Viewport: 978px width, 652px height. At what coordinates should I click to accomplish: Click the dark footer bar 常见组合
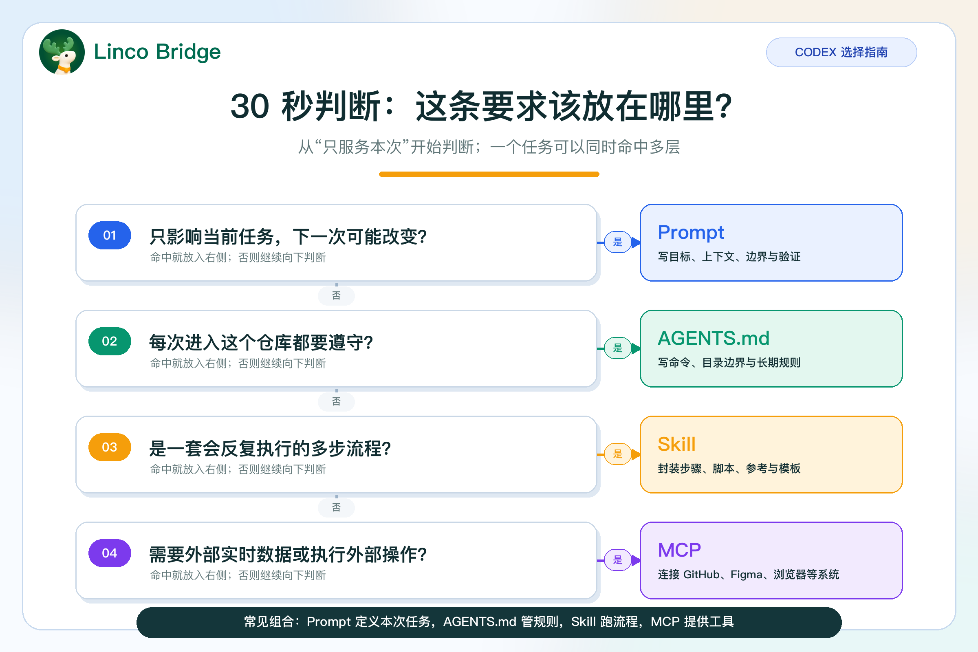click(x=489, y=623)
